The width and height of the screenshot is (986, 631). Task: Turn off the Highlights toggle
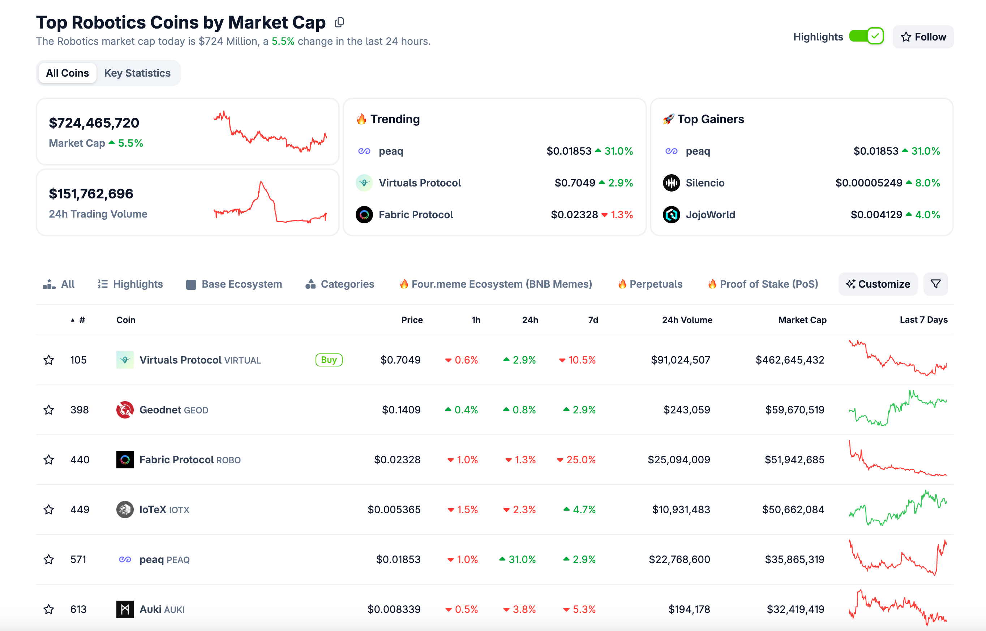click(866, 37)
